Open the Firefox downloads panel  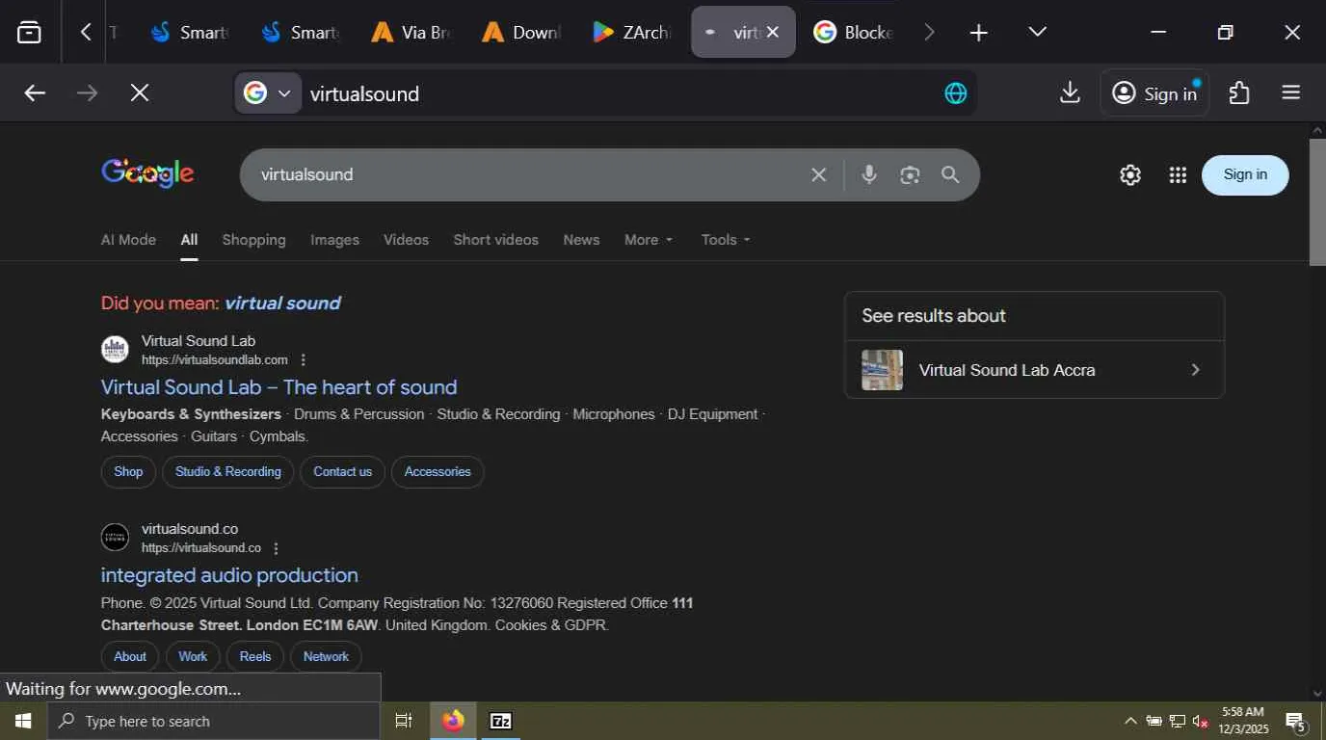[1070, 93]
